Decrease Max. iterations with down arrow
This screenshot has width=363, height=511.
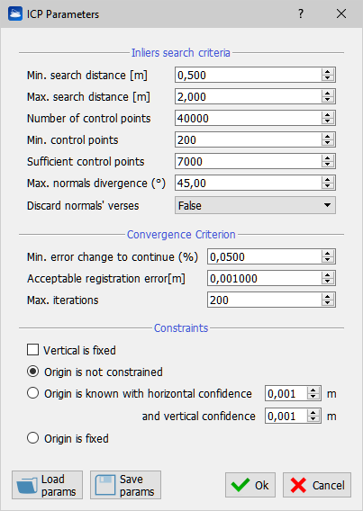pos(328,303)
